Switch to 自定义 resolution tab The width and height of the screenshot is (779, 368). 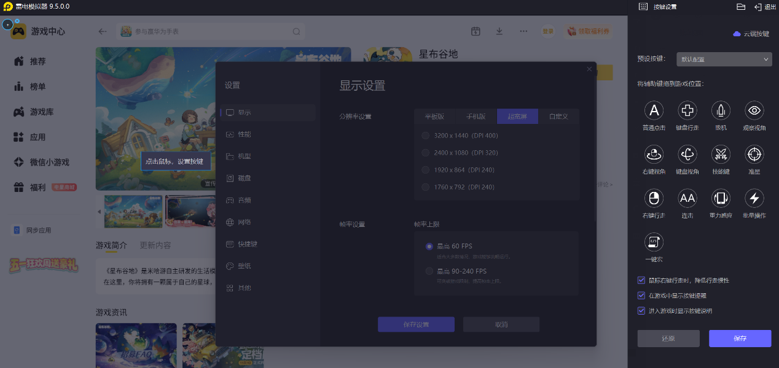tap(558, 117)
